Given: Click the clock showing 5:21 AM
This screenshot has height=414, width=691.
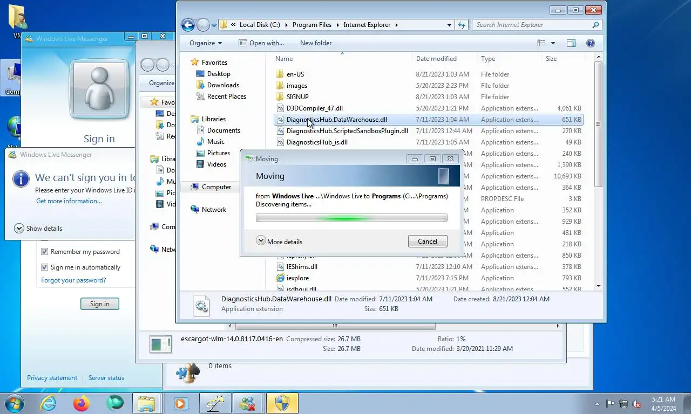Looking at the screenshot, I should click(x=663, y=399).
